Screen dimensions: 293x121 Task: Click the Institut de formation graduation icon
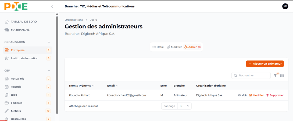[x=6, y=58]
